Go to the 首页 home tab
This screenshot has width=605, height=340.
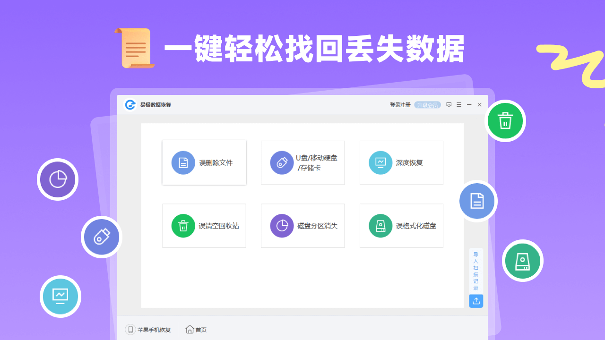(x=196, y=330)
